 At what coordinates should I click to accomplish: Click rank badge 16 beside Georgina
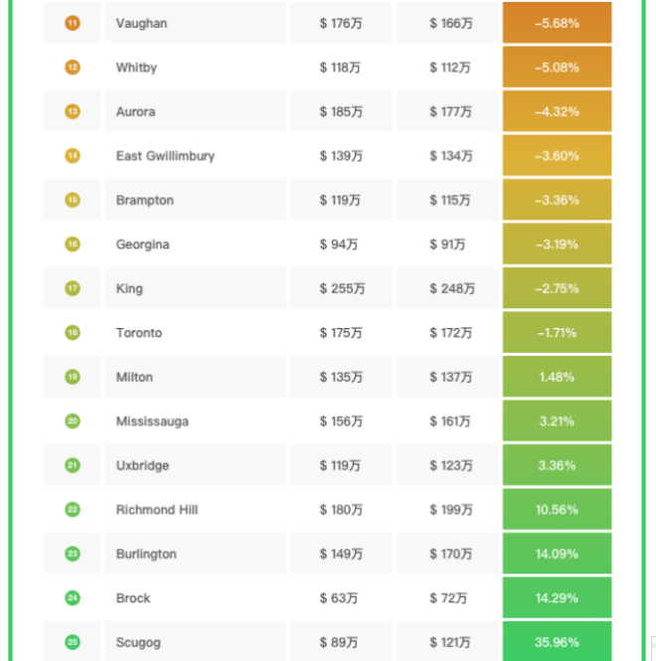coord(73,245)
